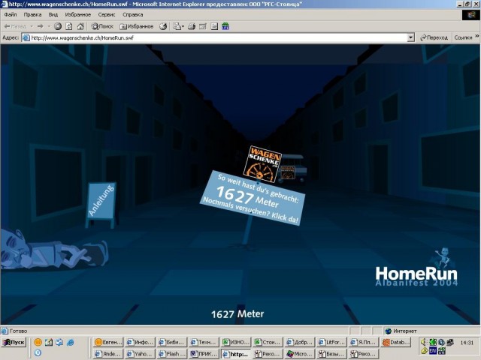Image resolution: width=481 pixels, height=360 pixels.
Task: Switch to Стои... Excel taskbar window
Action: (x=268, y=342)
